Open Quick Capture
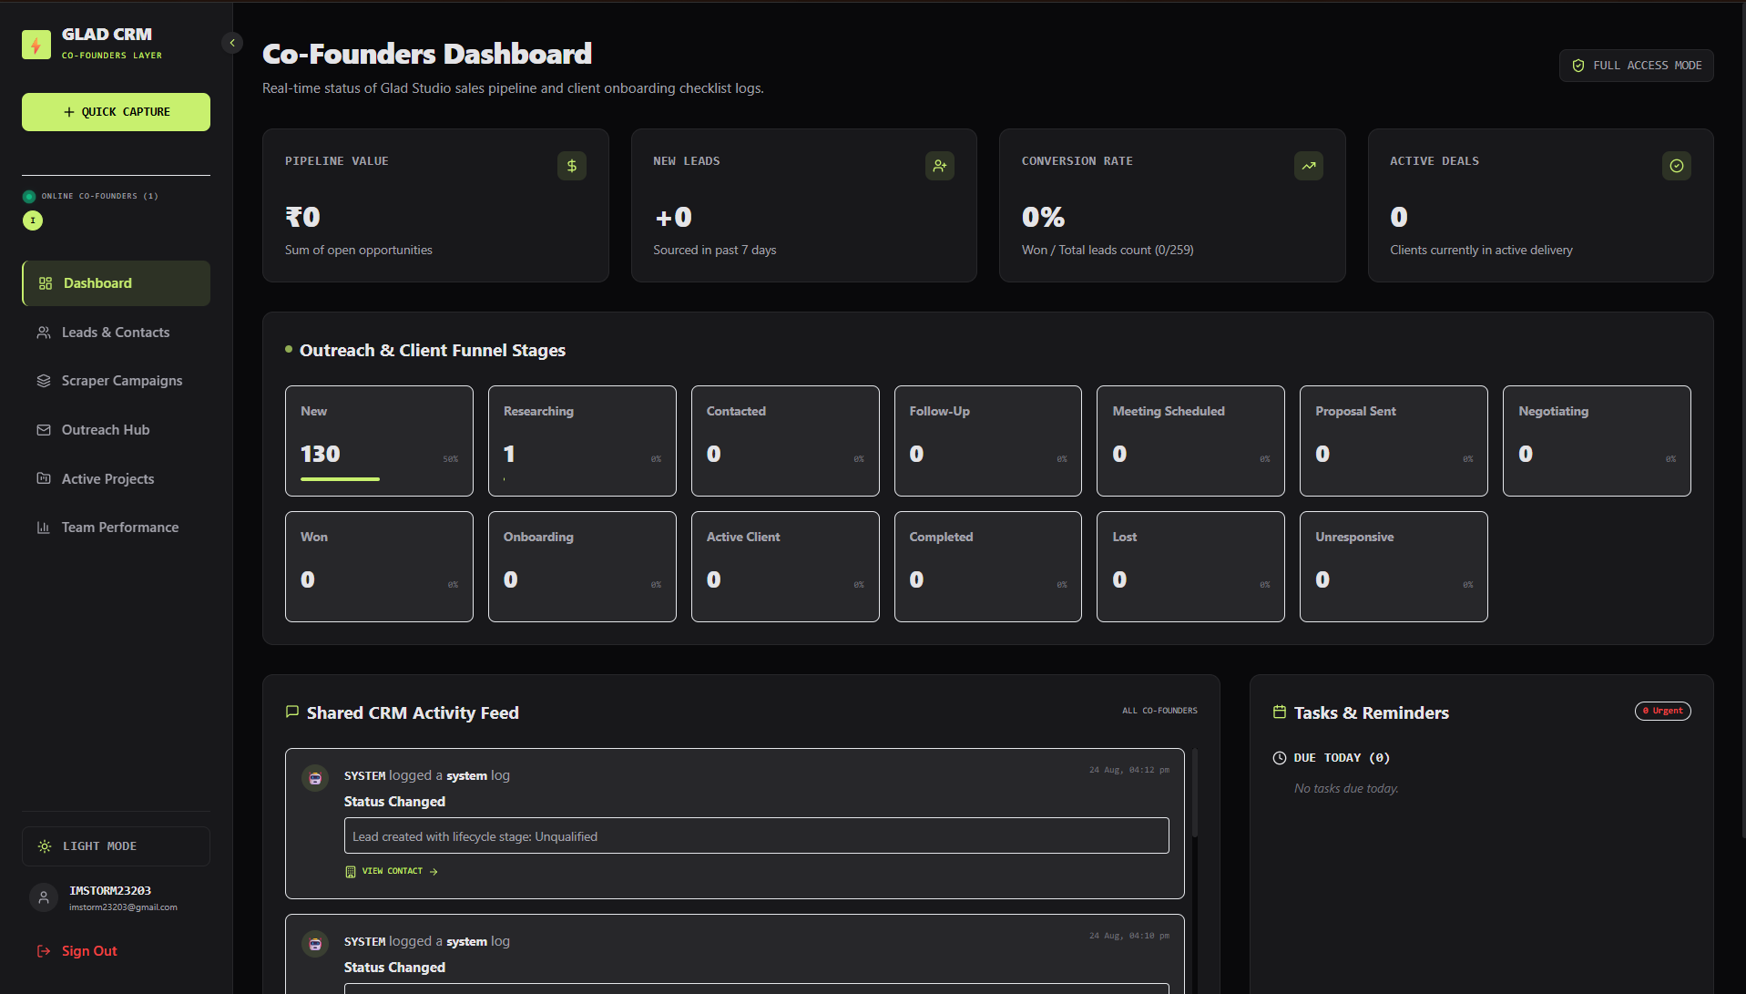1746x994 pixels. click(116, 112)
